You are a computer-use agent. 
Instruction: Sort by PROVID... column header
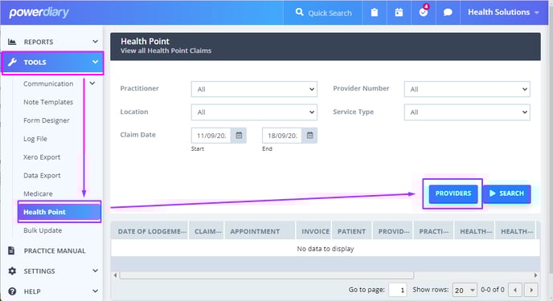click(393, 231)
